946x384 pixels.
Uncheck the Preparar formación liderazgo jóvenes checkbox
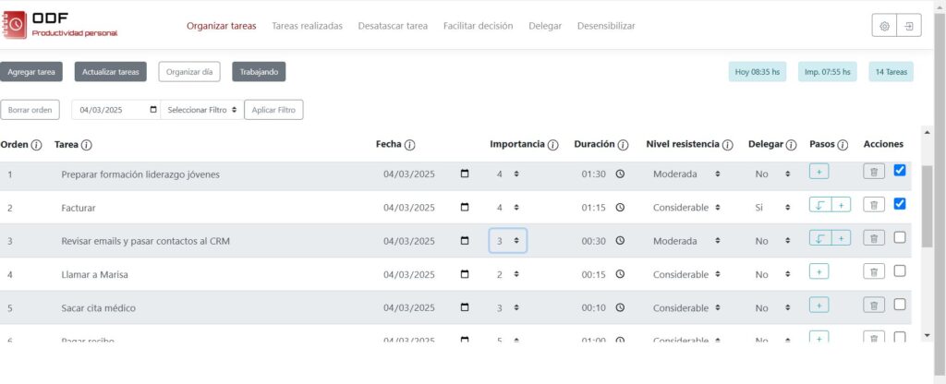[900, 171]
